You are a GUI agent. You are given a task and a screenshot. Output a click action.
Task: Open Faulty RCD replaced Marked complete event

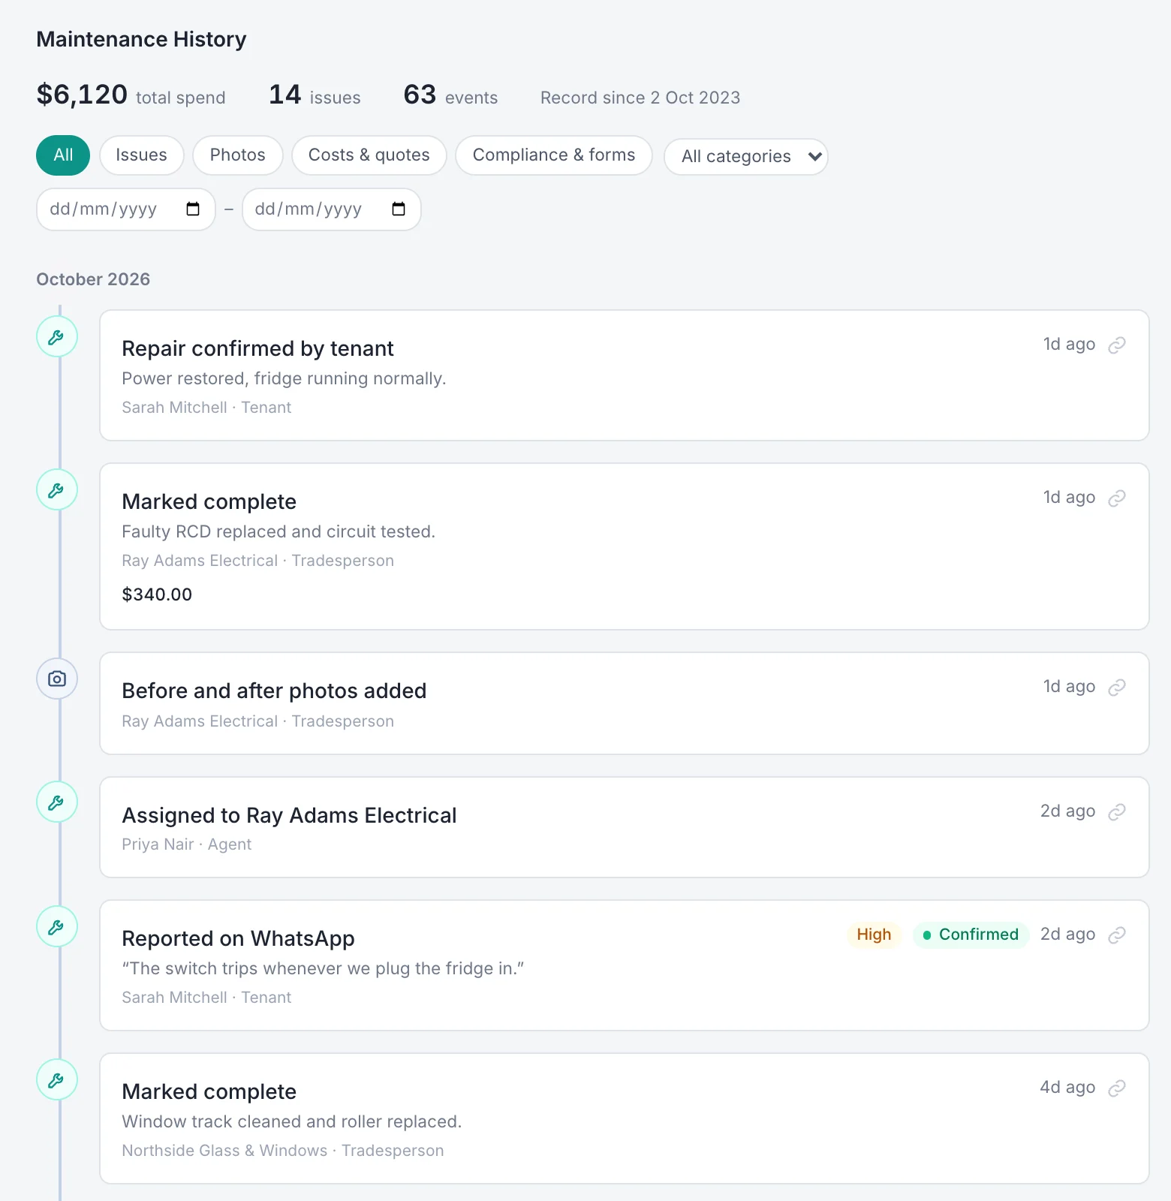[625, 546]
